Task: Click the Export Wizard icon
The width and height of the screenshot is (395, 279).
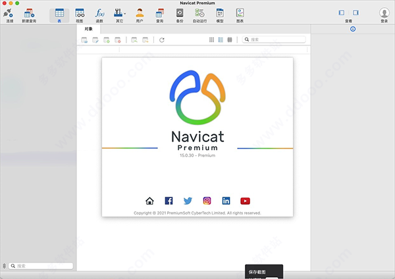Action: [x=145, y=39]
